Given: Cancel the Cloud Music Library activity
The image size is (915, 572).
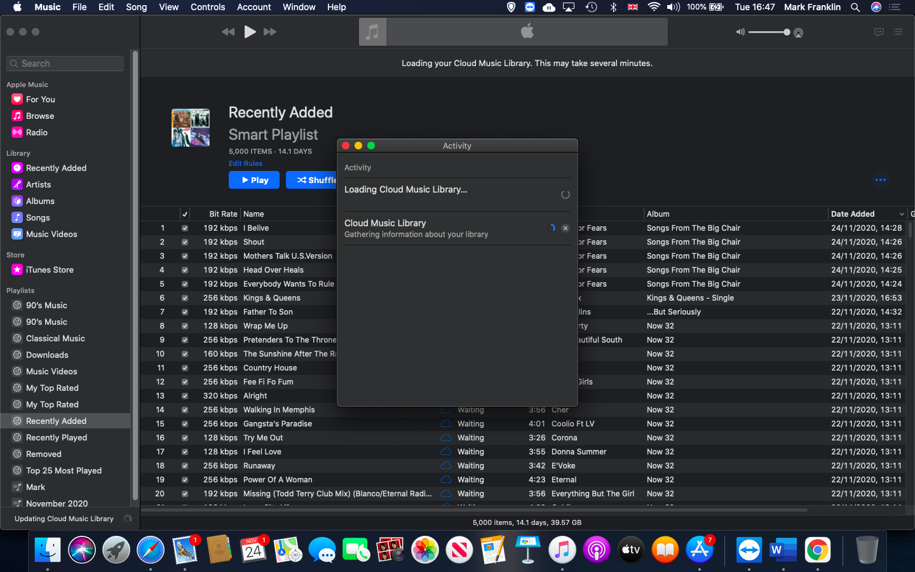Looking at the screenshot, I should [x=566, y=228].
